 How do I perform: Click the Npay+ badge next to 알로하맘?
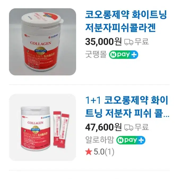(x=131, y=140)
